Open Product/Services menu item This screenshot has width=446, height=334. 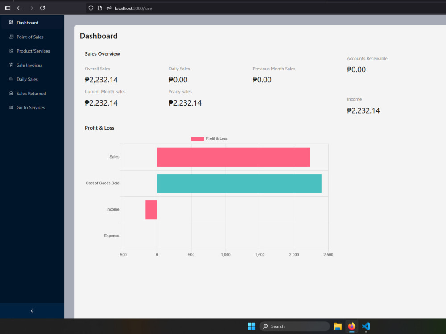[x=32, y=51]
